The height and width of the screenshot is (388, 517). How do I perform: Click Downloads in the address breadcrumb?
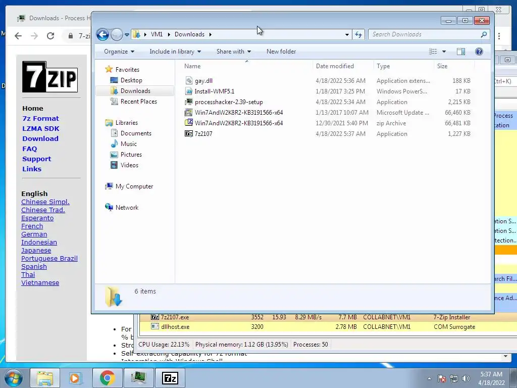189,34
